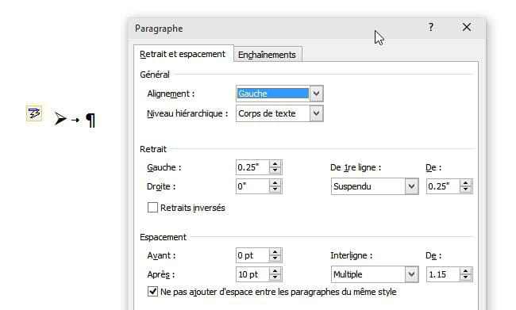The image size is (516, 310).
Task: Open the Alignement dropdown arrow
Action: [x=316, y=94]
